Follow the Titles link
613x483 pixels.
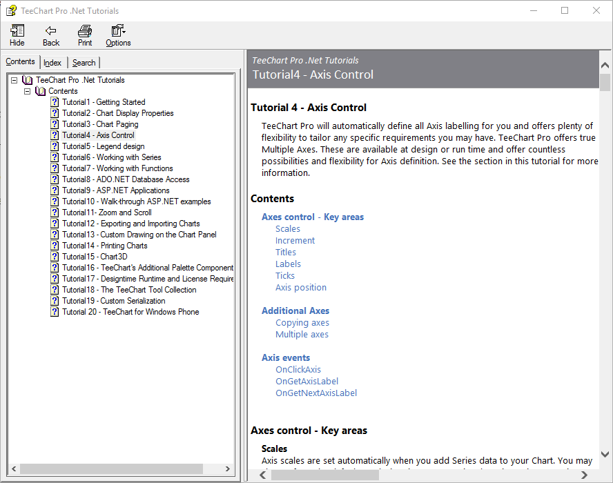[286, 252]
